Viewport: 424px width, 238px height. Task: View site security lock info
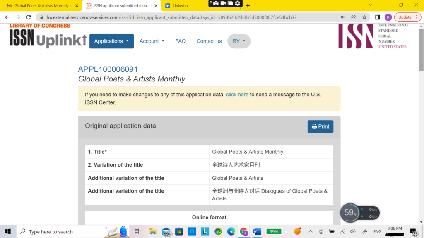click(41, 17)
